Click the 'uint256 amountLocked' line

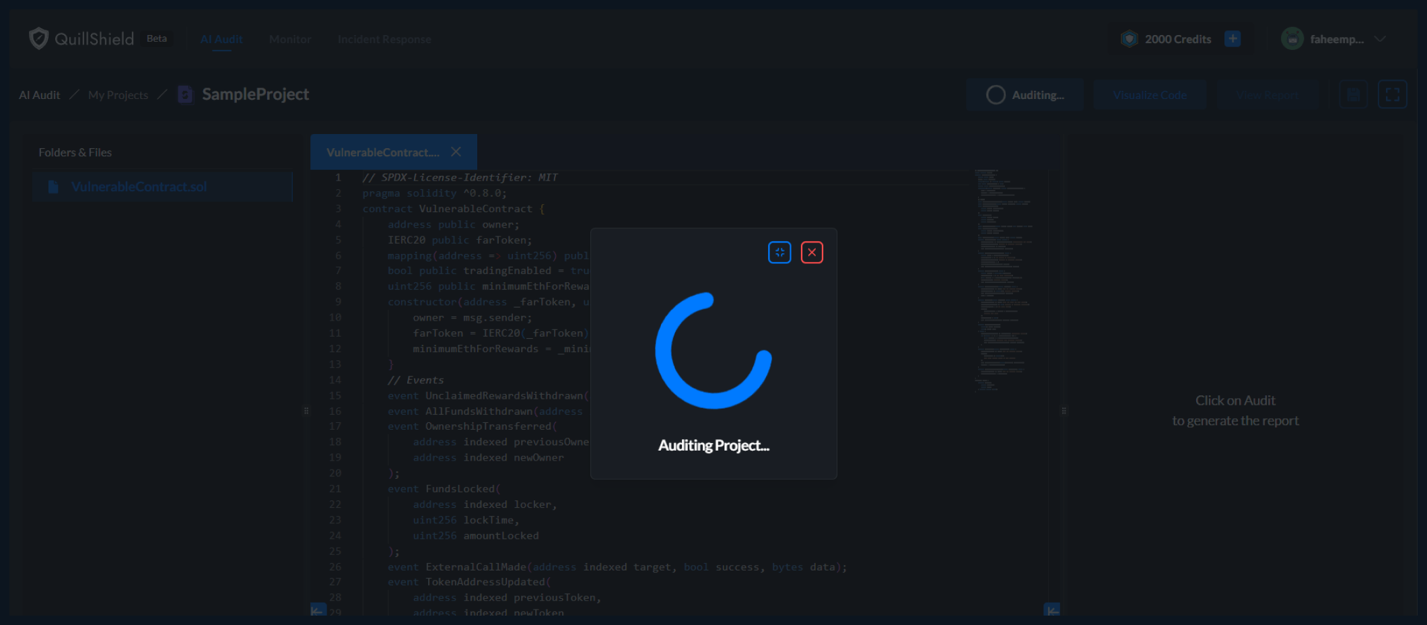tap(476, 535)
